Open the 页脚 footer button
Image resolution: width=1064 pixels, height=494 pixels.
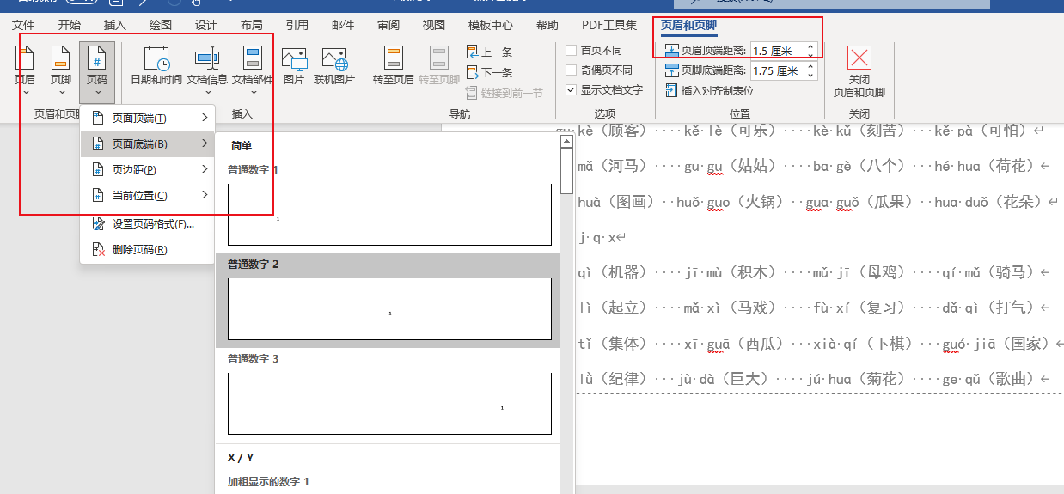click(60, 70)
